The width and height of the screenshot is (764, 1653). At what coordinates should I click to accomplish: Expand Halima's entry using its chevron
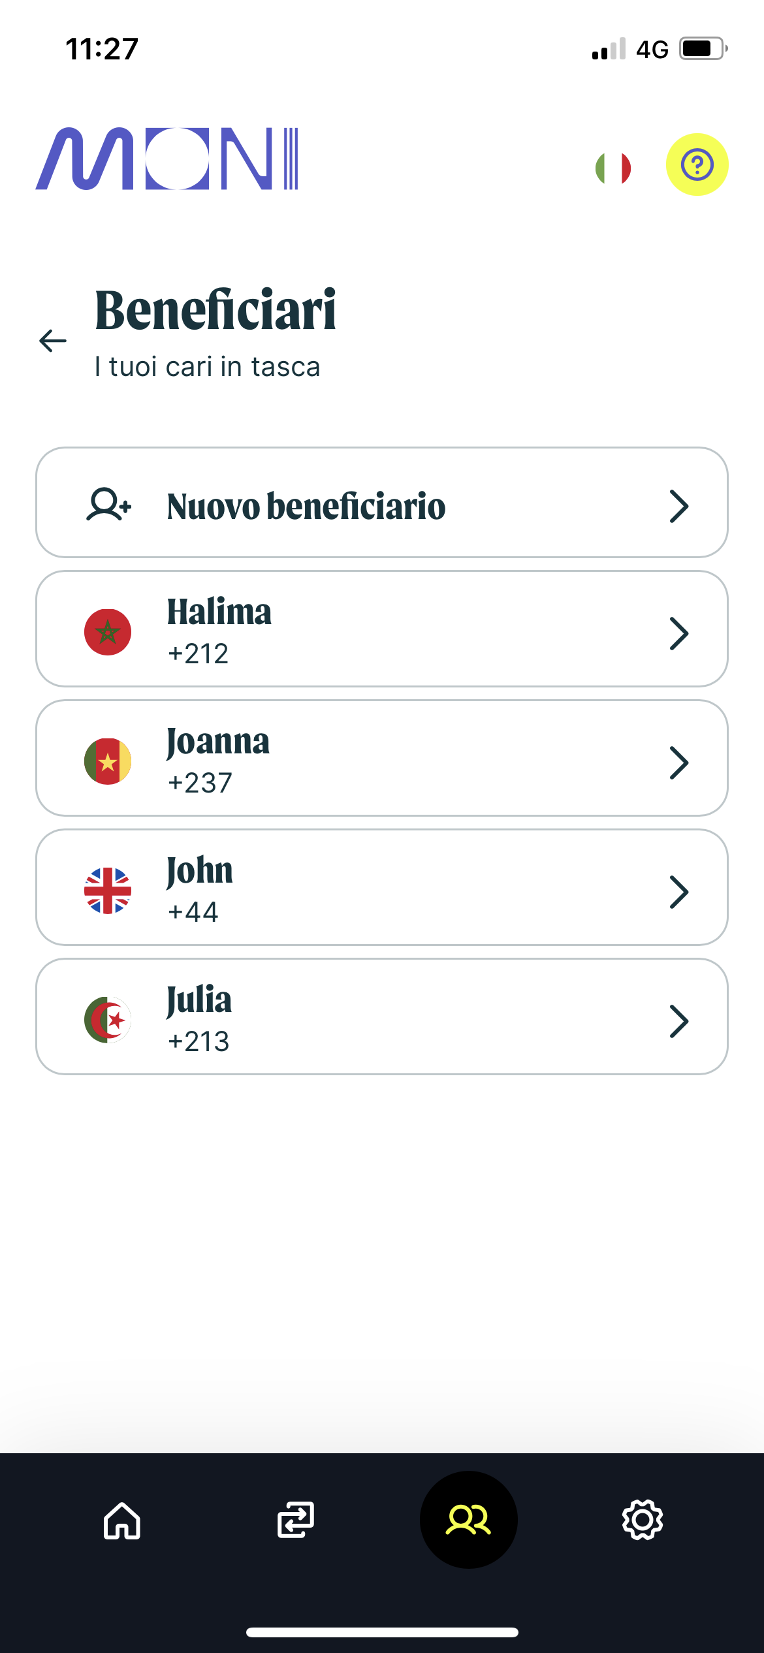pyautogui.click(x=679, y=633)
